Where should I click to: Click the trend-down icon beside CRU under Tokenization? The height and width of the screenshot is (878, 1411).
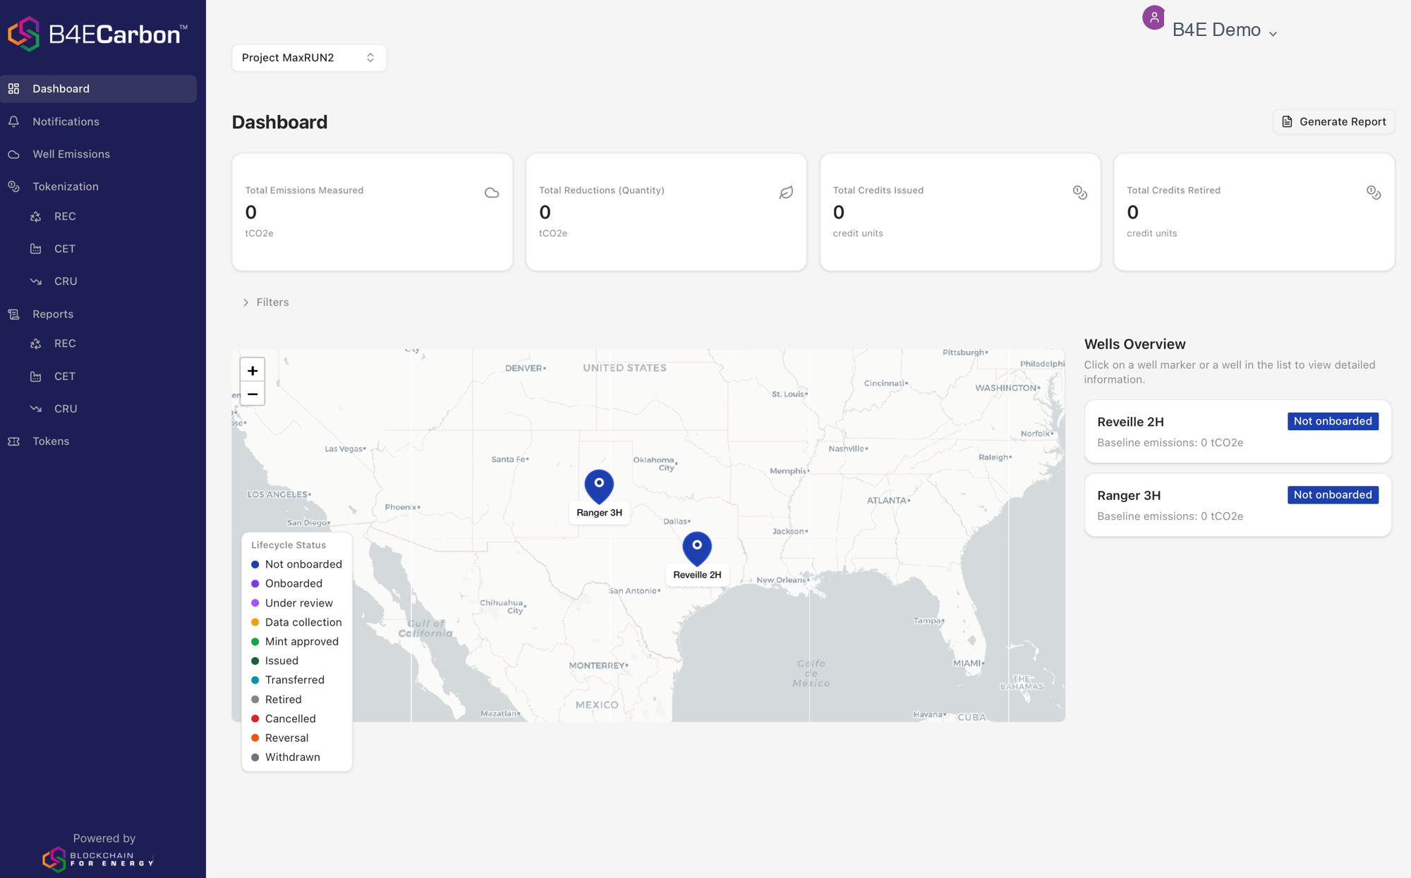point(36,281)
